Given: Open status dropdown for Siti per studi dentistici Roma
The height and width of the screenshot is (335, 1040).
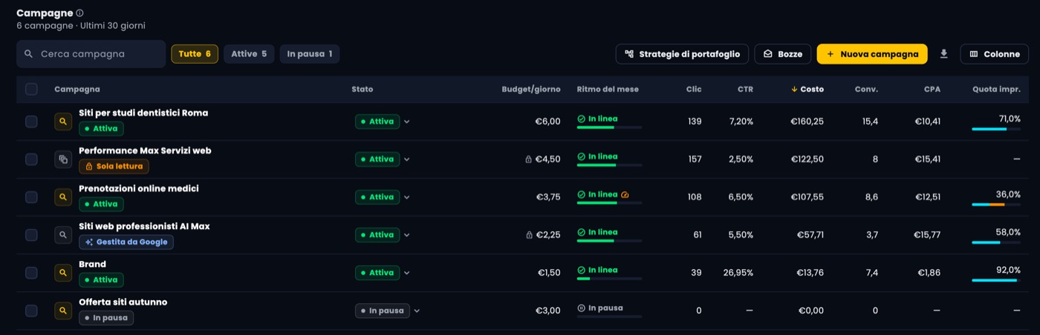Looking at the screenshot, I should 383,122.
